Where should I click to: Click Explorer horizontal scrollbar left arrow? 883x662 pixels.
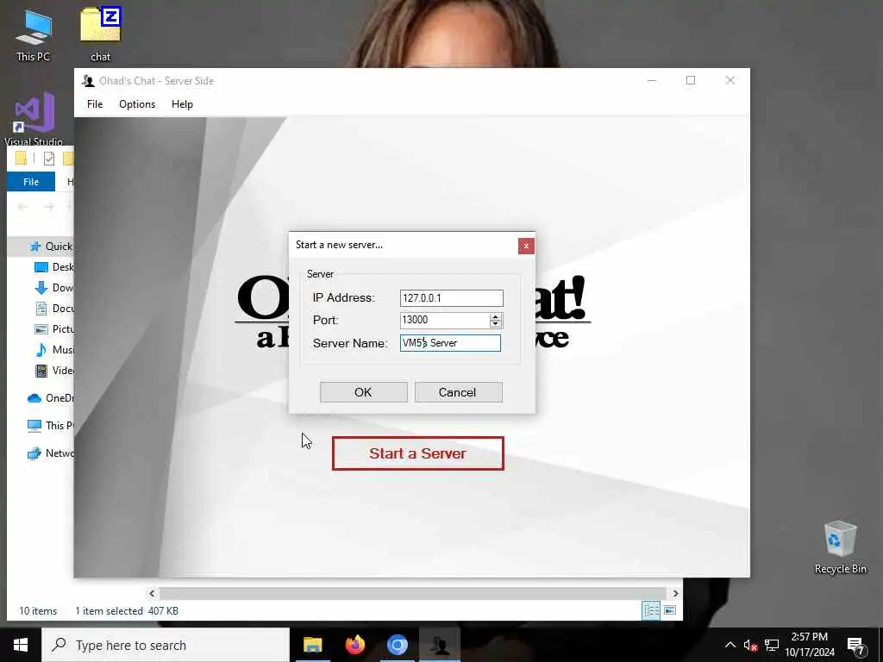[152, 593]
